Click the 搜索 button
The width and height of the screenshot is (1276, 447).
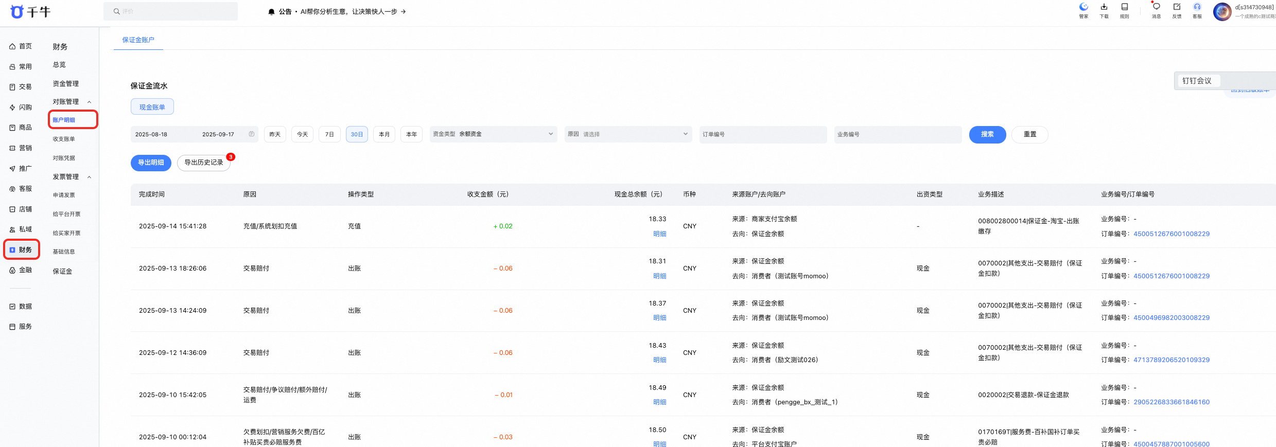tap(987, 134)
